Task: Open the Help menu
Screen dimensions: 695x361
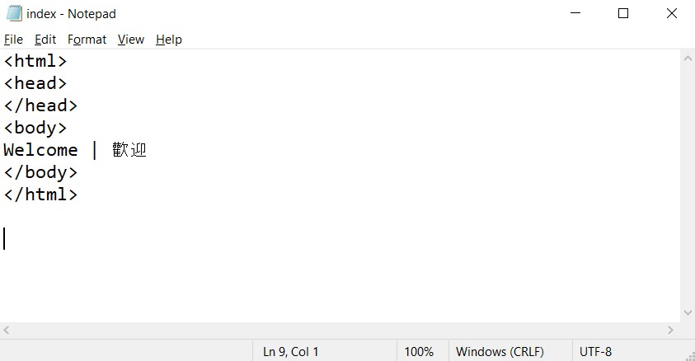Action: point(169,40)
